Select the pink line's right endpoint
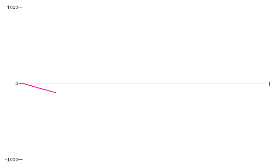The height and width of the screenshot is (166, 276). click(x=56, y=93)
